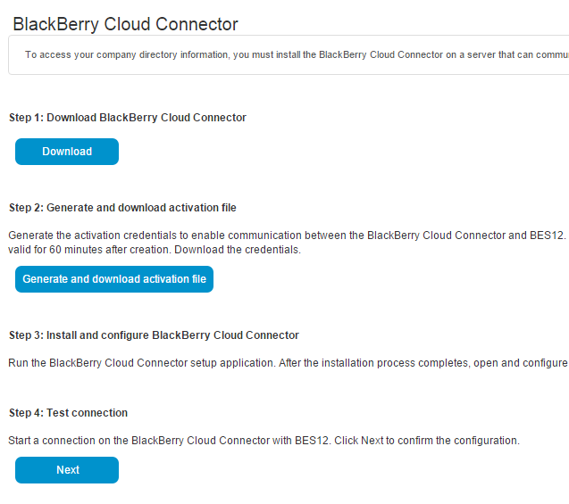Click the 'To access your company directory information' text
The width and height of the screenshot is (569, 504).
pos(127,54)
